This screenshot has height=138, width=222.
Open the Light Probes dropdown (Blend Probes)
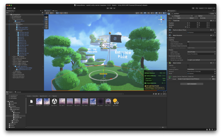(201, 52)
